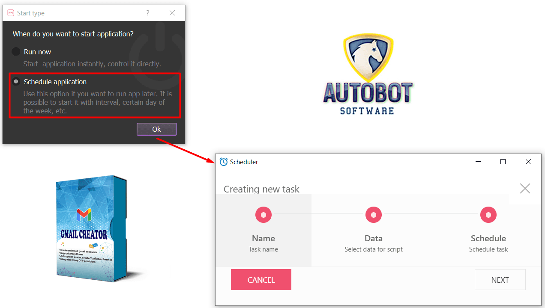Viewport: 545px width, 308px height.
Task: Click the 'Creating new task' heading
Action: click(x=261, y=189)
